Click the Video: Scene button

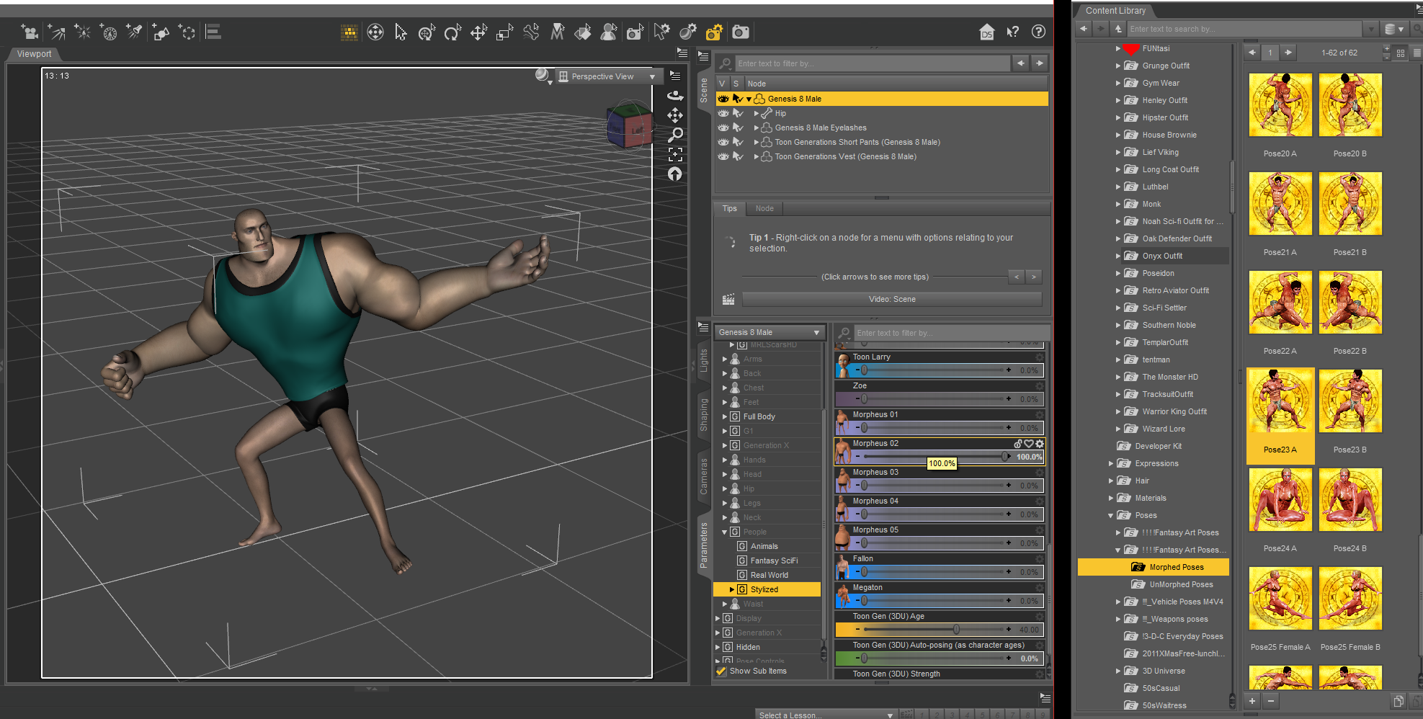coord(891,299)
